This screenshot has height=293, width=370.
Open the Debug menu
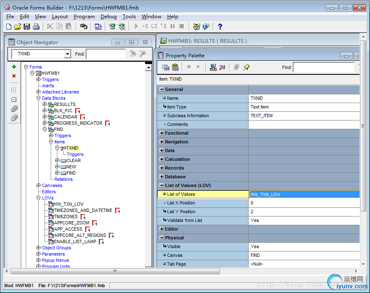109,17
